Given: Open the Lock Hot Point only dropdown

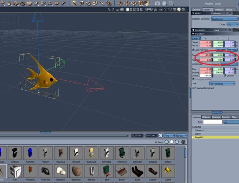Looking at the screenshot, I should pos(222,84).
